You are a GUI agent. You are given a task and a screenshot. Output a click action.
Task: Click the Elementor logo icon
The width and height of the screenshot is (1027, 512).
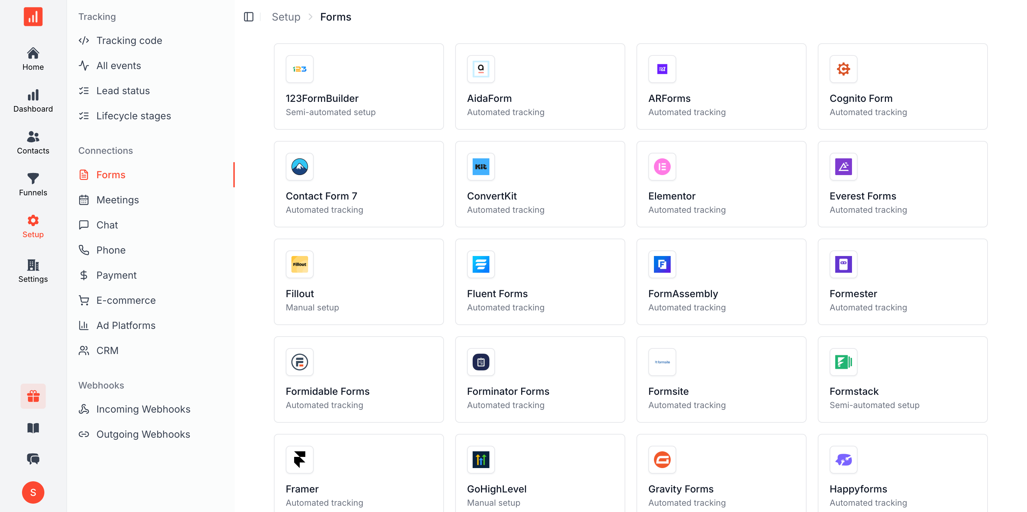[662, 166]
